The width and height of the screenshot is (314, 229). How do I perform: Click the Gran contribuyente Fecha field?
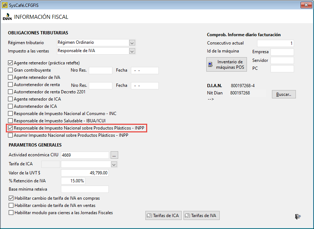145,70
